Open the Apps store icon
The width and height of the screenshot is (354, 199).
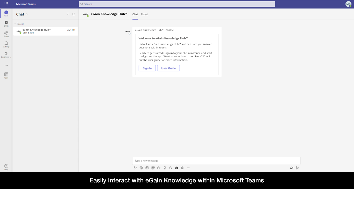tap(6, 75)
